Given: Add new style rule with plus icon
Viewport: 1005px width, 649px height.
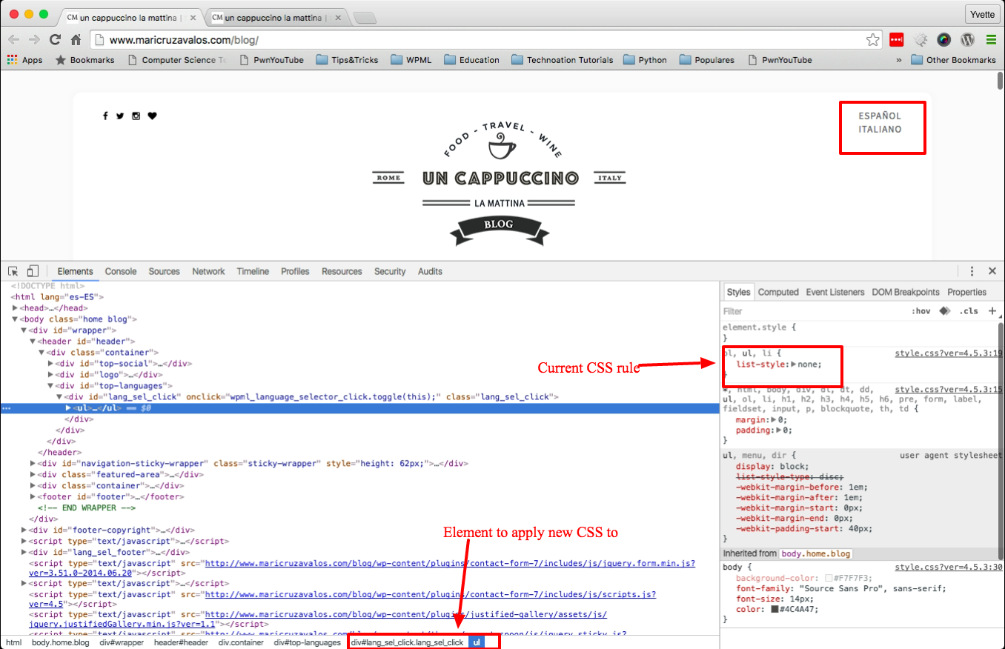Looking at the screenshot, I should [992, 311].
